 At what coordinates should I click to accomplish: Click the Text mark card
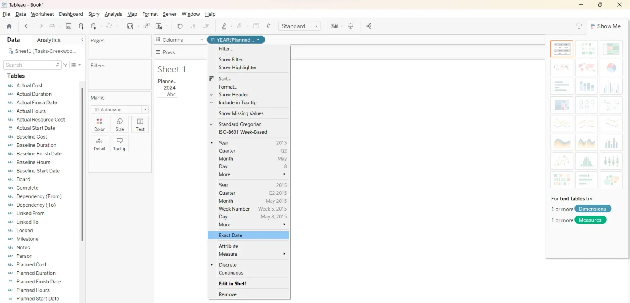(140, 124)
